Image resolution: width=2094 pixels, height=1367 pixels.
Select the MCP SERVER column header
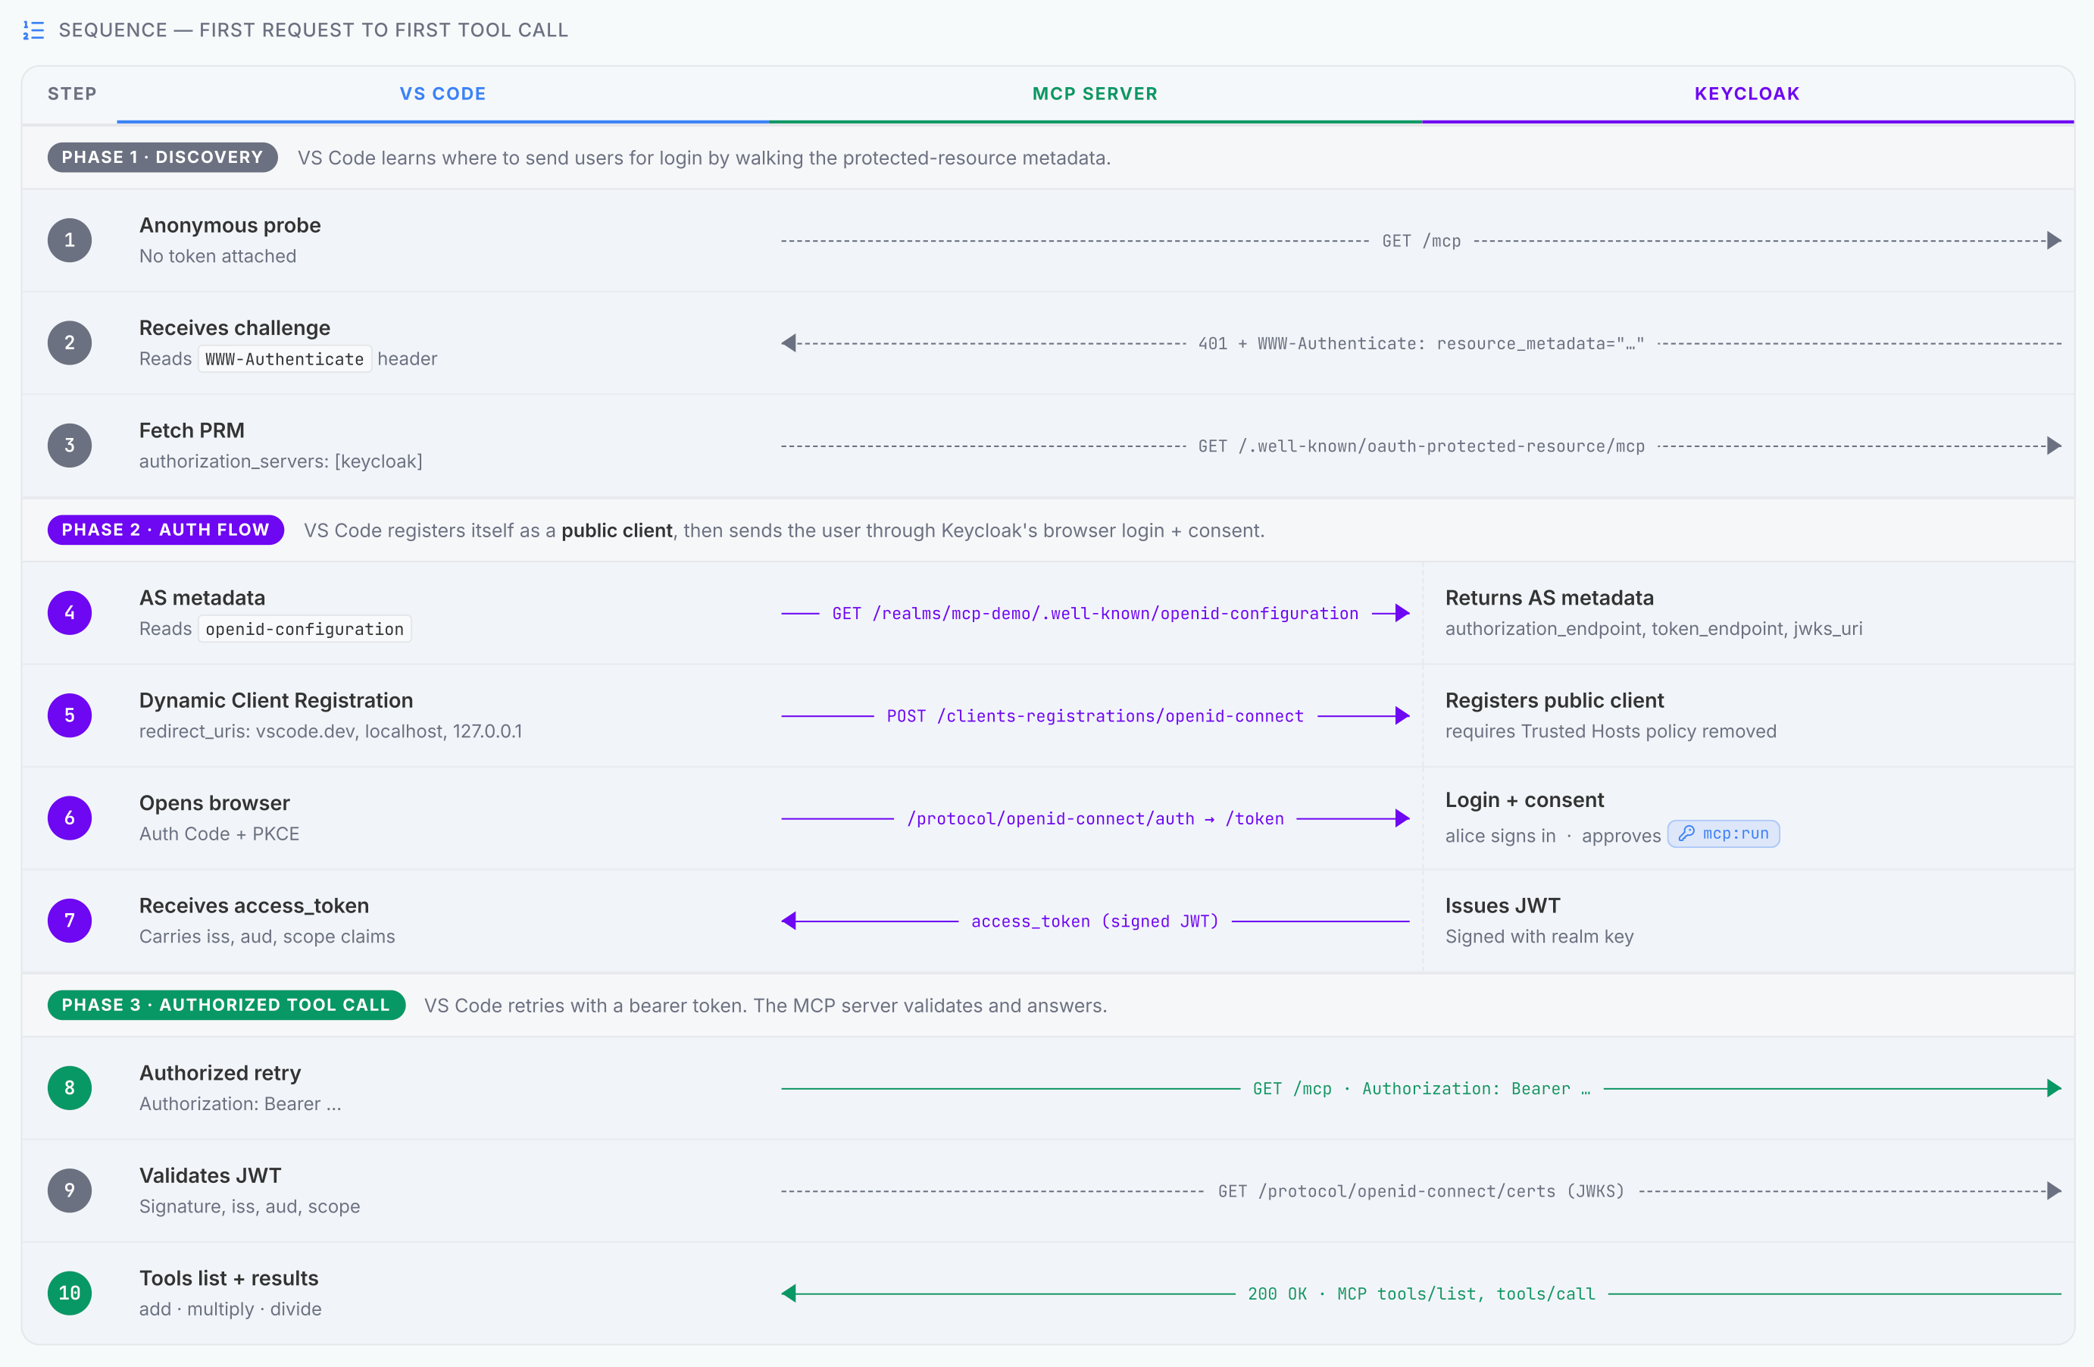tap(1095, 93)
